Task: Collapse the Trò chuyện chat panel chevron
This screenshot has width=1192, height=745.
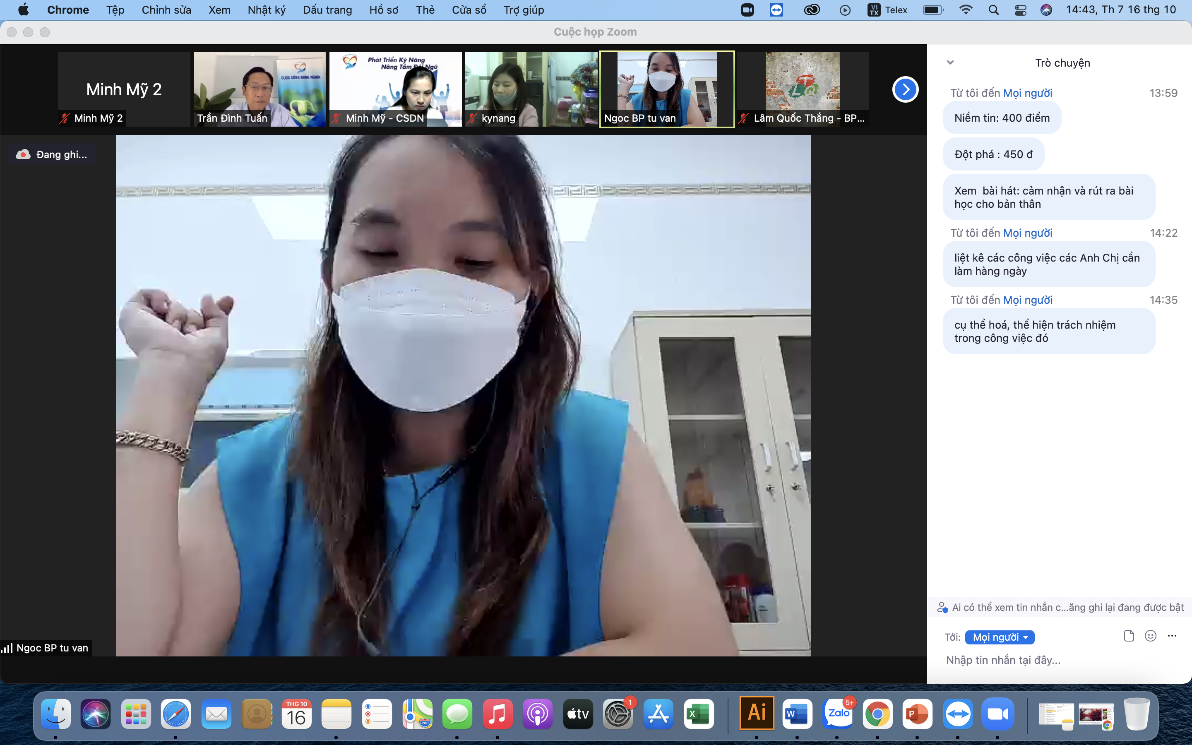Action: click(x=950, y=62)
